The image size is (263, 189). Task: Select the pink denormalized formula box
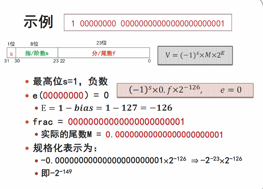tap(185, 90)
